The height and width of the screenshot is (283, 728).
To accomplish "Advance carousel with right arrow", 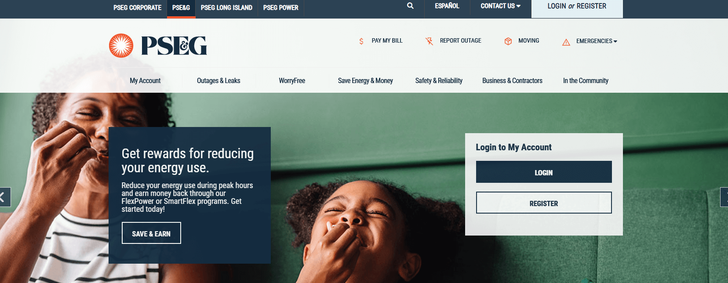I will tap(724, 197).
